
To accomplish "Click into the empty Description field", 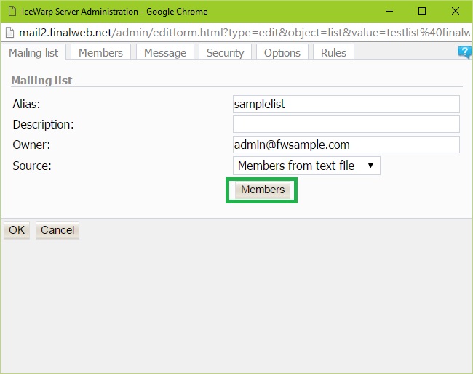I will (346, 124).
